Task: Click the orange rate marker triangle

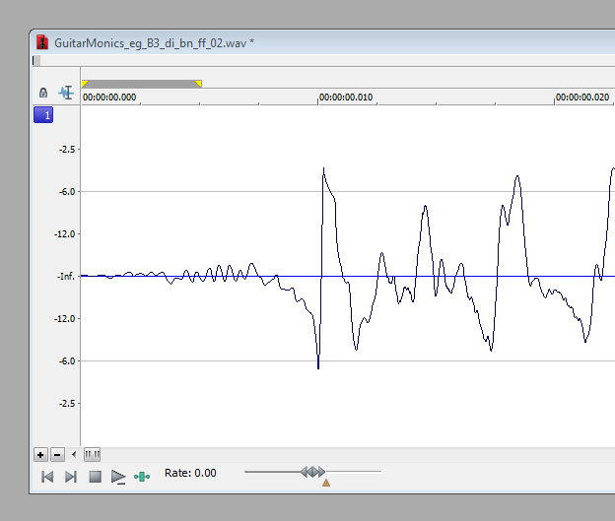Action: pyautogui.click(x=326, y=483)
